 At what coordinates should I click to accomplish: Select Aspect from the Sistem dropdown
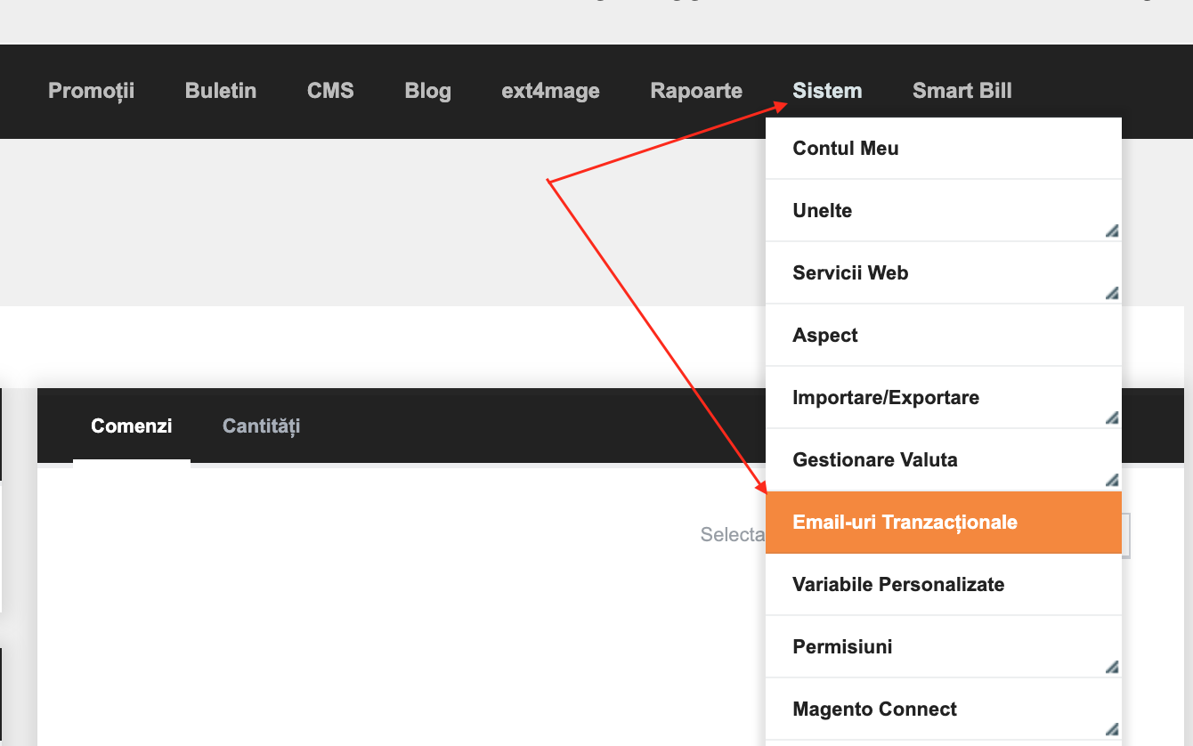pos(943,336)
